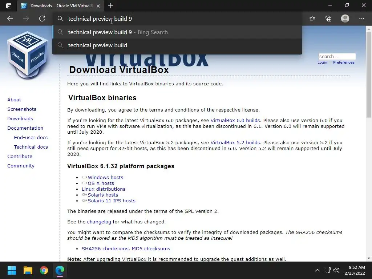This screenshot has width=372, height=279.
Task: Open Documentation in sidebar
Action: pyautogui.click(x=25, y=128)
